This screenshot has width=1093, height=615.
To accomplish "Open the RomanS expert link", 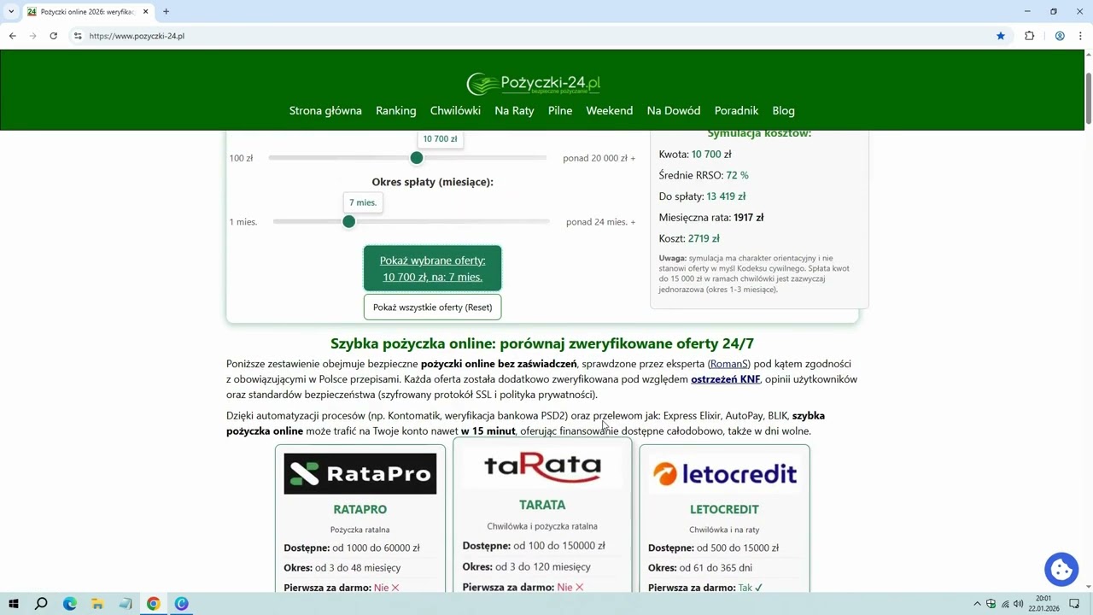I will coord(729,364).
